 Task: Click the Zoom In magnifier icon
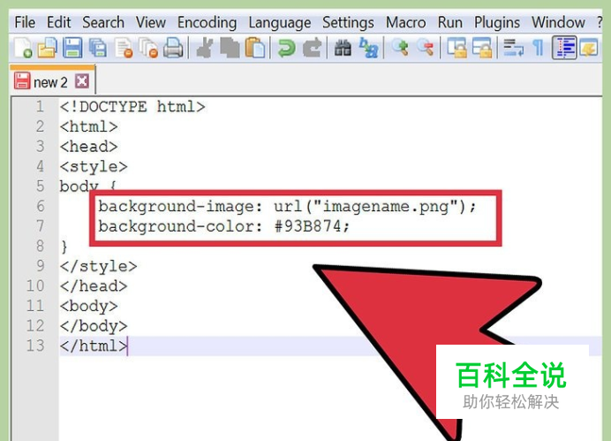coord(400,48)
